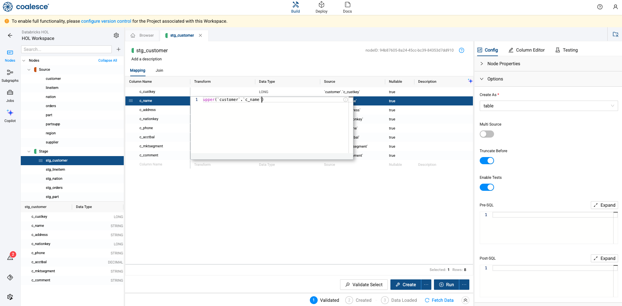The image size is (622, 306).
Task: Click the drag handle on c_name row
Action: 131,101
